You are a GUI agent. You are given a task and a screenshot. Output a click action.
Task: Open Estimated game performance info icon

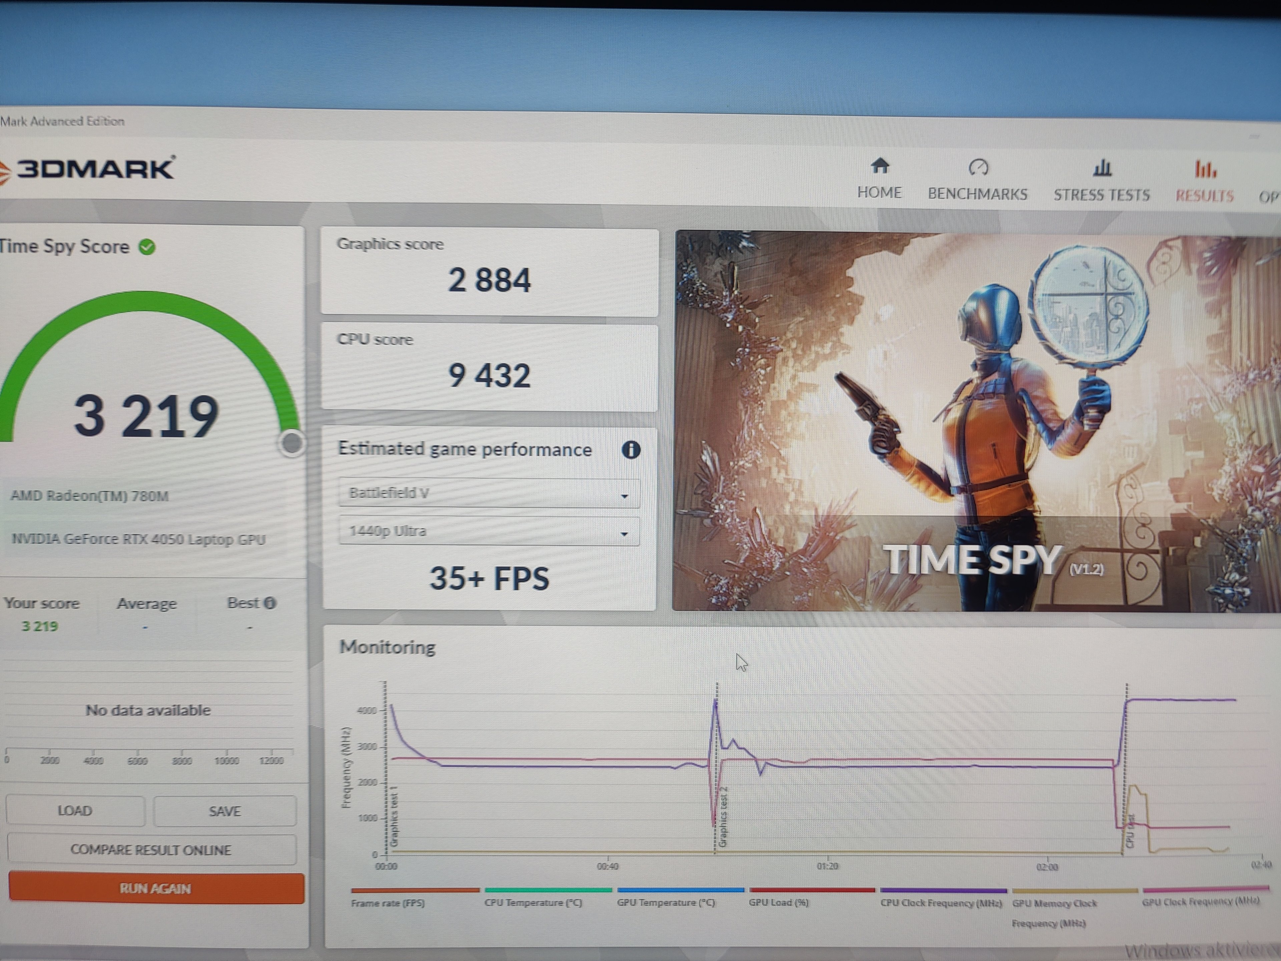(630, 449)
